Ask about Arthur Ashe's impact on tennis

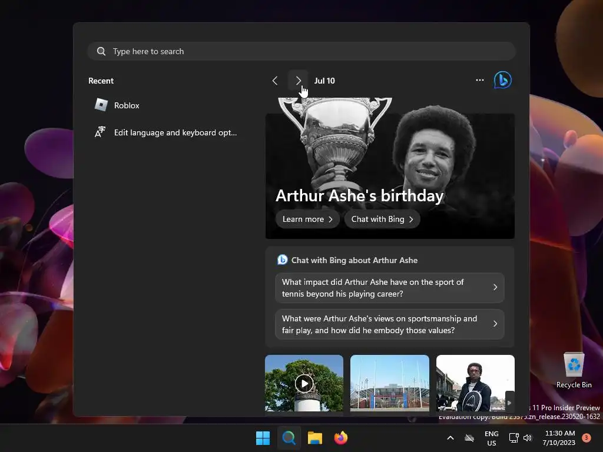[x=390, y=287]
